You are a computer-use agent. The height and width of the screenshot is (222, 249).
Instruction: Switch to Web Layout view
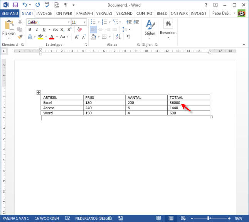(183, 218)
